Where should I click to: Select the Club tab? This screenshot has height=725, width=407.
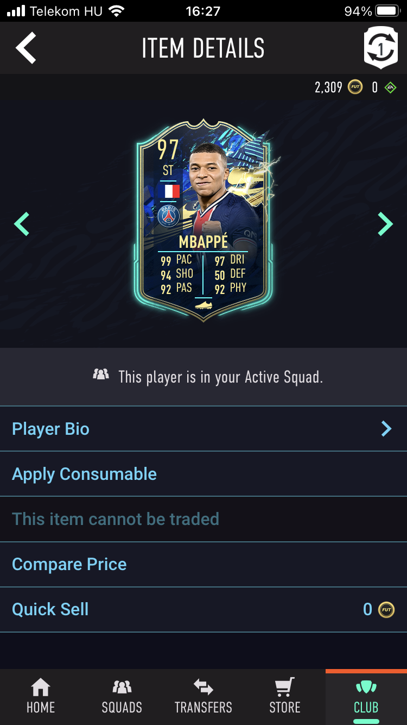[366, 697]
